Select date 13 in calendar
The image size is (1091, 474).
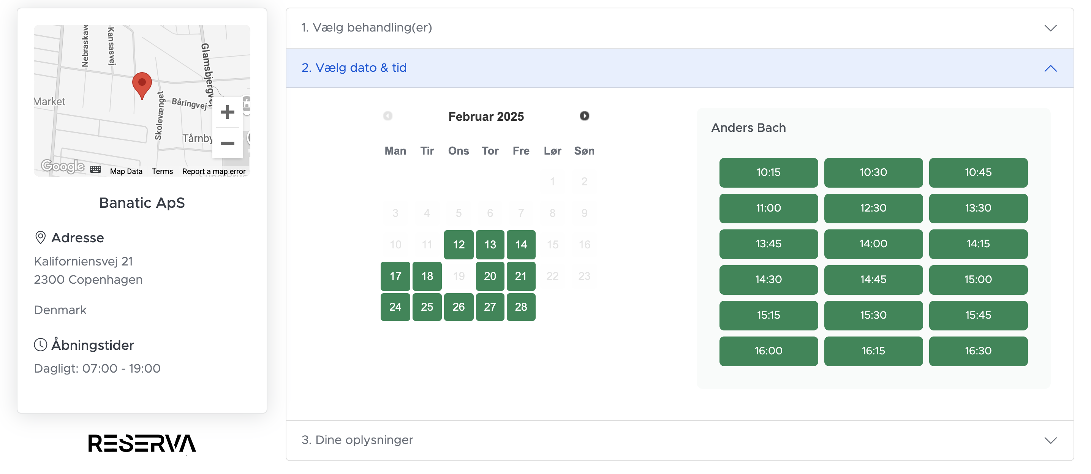(490, 245)
